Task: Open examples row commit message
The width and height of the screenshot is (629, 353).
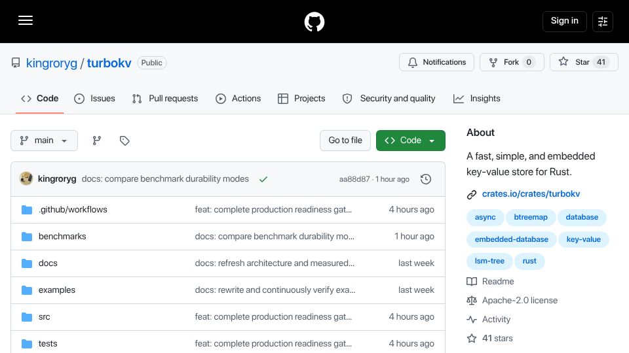Action: pyautogui.click(x=275, y=290)
